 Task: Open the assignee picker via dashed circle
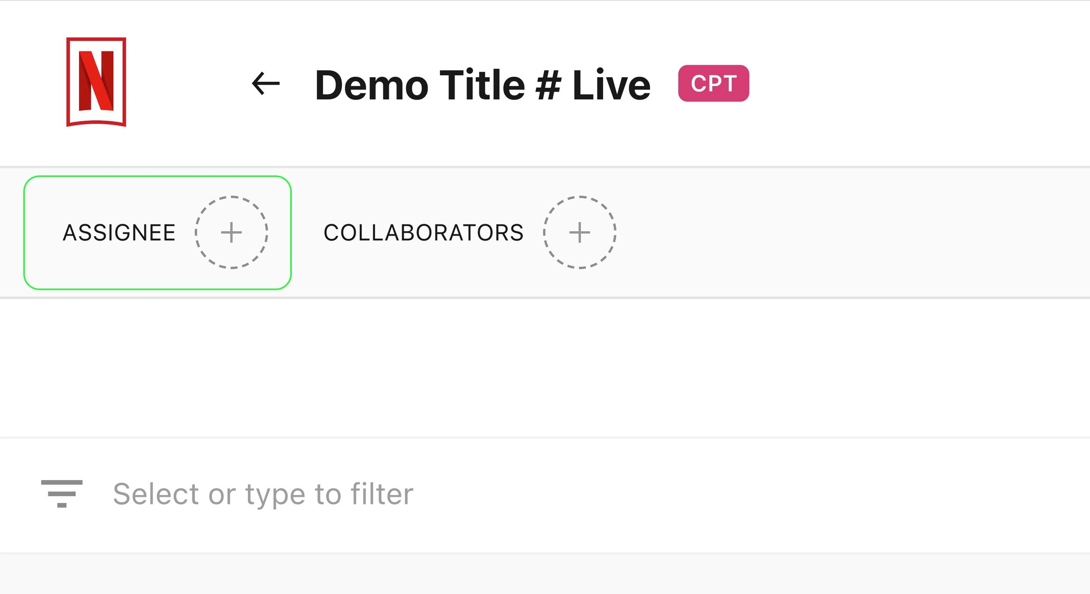pyautogui.click(x=231, y=233)
